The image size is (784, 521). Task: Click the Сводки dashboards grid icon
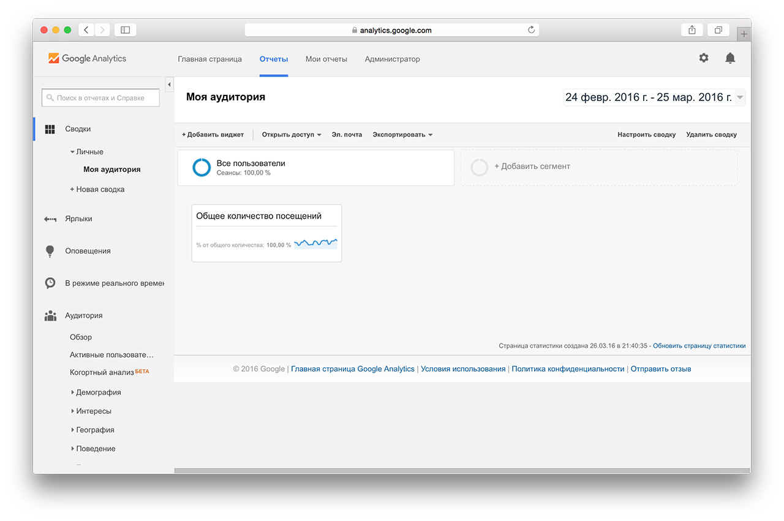click(x=50, y=129)
